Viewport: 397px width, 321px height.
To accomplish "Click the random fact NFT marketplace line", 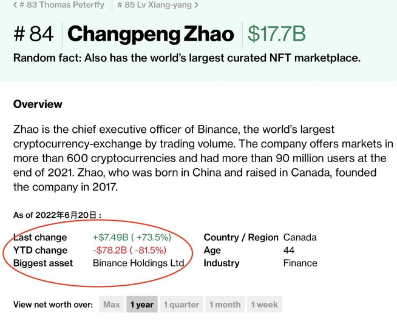I will (187, 58).
